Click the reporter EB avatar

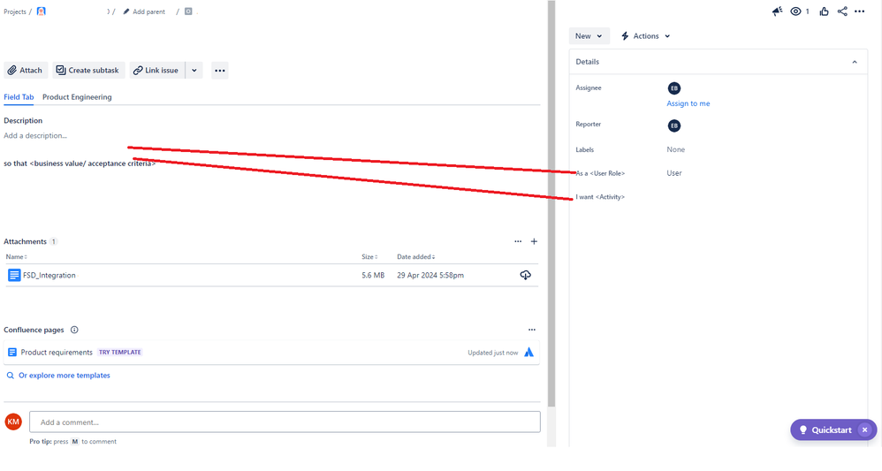[x=674, y=125]
